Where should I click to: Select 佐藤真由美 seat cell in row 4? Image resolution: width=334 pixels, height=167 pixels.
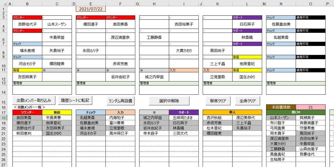pos(281,24)
